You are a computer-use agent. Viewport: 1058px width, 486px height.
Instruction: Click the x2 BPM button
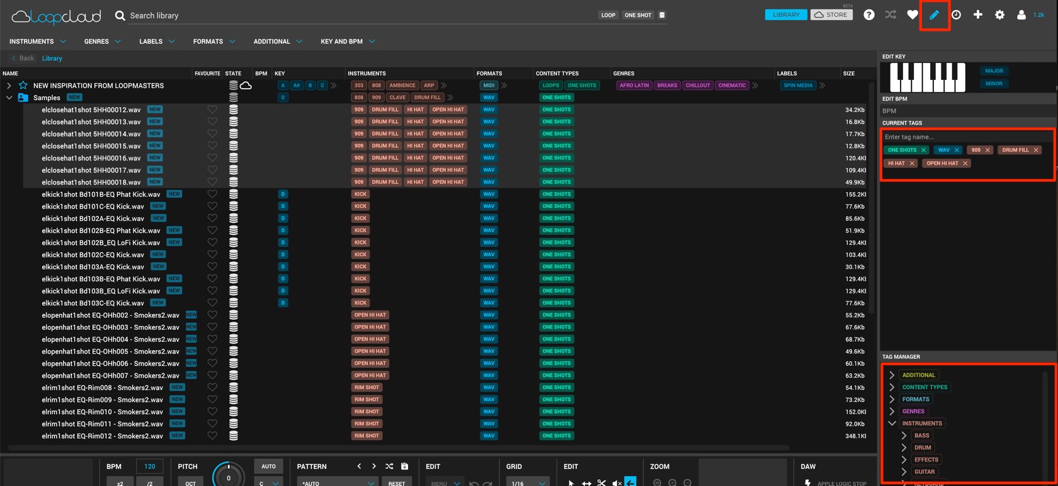(x=120, y=483)
